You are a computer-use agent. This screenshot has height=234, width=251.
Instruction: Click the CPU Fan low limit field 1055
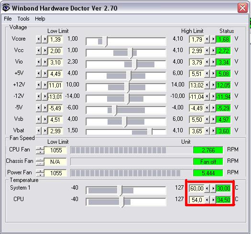55,150
